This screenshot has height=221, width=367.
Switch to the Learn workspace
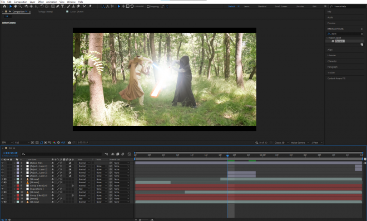[x=246, y=6]
